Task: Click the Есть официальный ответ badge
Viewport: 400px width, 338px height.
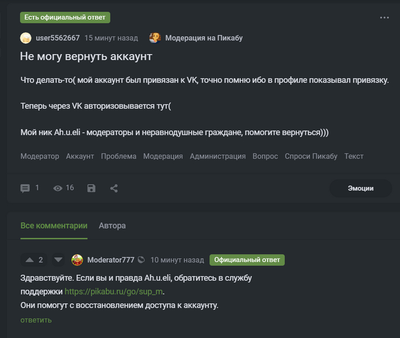Action: tap(65, 17)
